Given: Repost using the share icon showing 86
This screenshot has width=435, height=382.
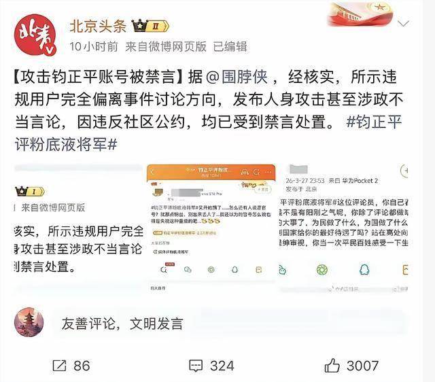Looking at the screenshot, I should [59, 366].
